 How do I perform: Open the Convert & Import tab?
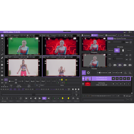111,35
